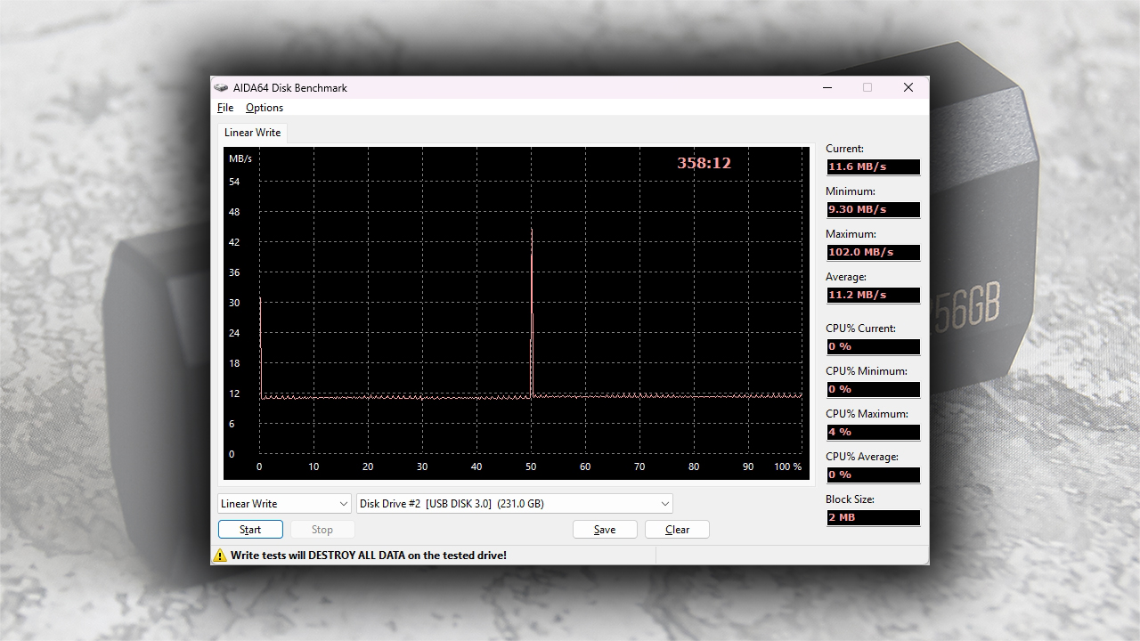The height and width of the screenshot is (641, 1140).
Task: Click the Current speed value 11.6 MB/s
Action: coord(873,166)
